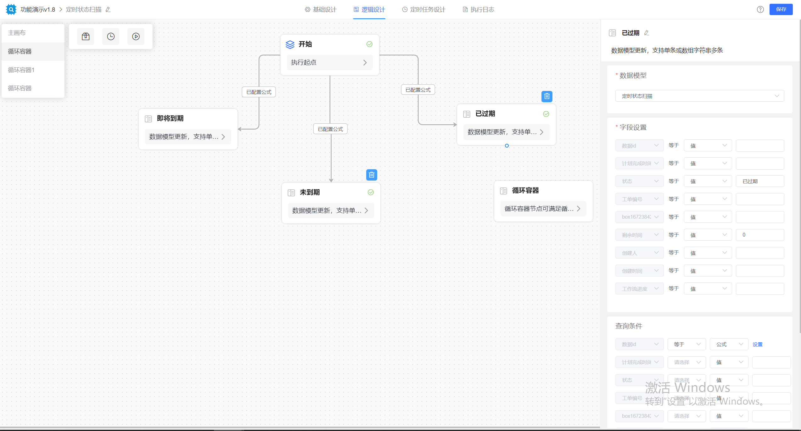Open 请选择 dropdown in 计划完成时间 query row
Screen dimensions: 801x431
686,362
